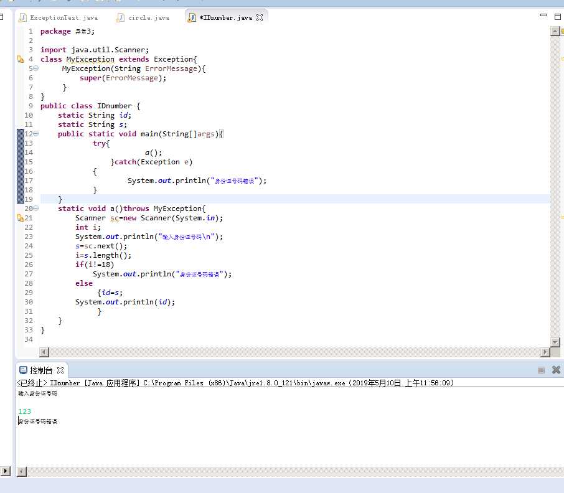The width and height of the screenshot is (564, 493).
Task: Click 'System.out.println(id);' on line 30
Action: point(125,302)
